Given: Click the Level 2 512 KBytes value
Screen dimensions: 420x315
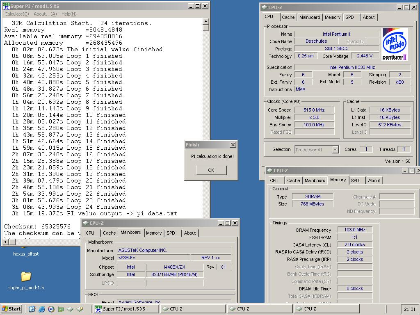Looking at the screenshot, I should (x=390, y=125).
